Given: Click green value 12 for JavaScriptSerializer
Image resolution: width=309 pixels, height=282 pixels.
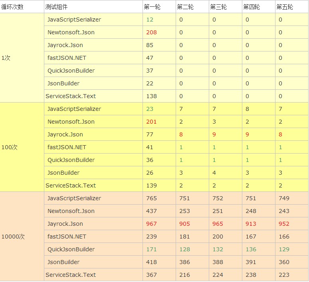Looking at the screenshot, I should [x=150, y=20].
